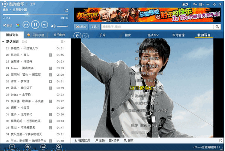Screen dimensions: 225x151
Task: Toggle favorite star on 网络收藏 tab
Action: coord(28,35)
